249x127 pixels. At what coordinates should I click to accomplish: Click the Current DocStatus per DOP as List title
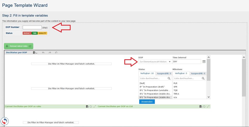tap(115, 106)
